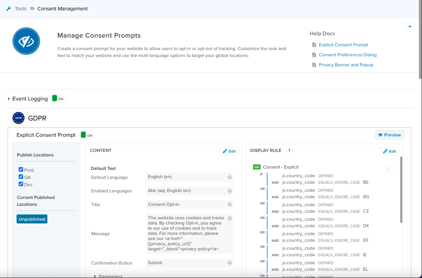
Task: Click the GDPR EU flag badge icon
Action: point(18,118)
